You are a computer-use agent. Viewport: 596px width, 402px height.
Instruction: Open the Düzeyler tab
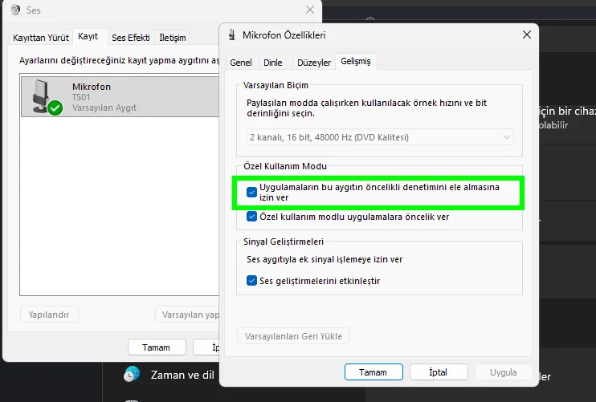pos(314,63)
